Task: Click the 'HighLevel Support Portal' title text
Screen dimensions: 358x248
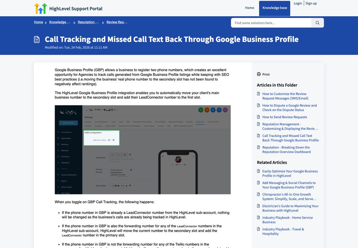Action: click(x=76, y=9)
